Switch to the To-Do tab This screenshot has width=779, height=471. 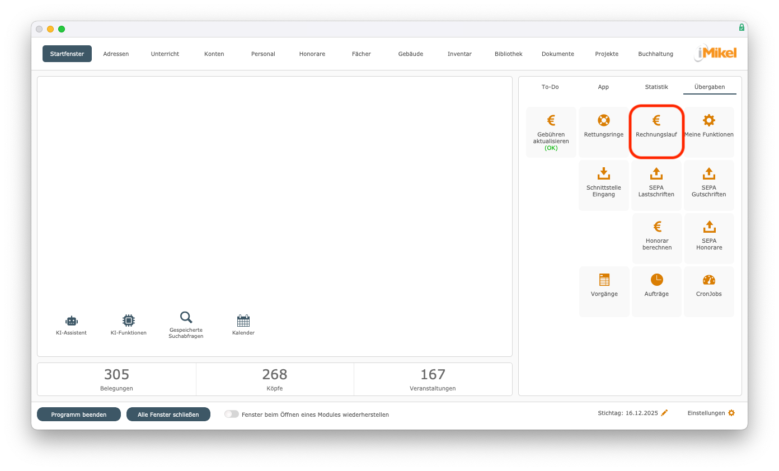coord(550,87)
